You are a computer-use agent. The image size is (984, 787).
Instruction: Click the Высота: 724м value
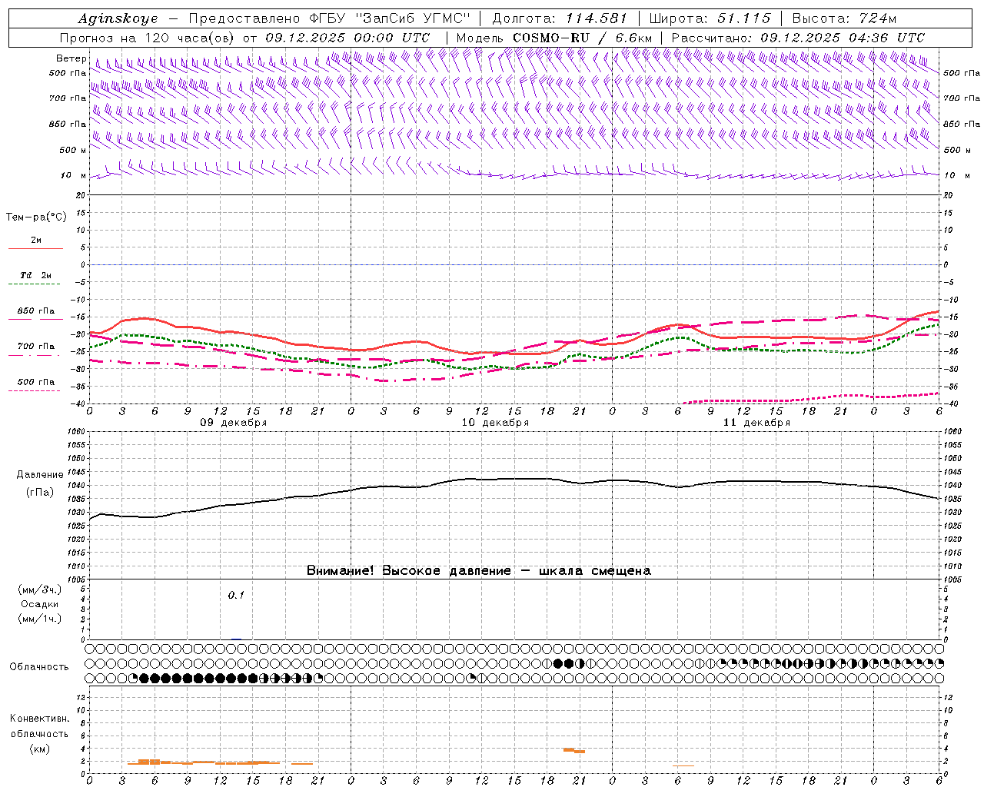pyautogui.click(x=844, y=18)
